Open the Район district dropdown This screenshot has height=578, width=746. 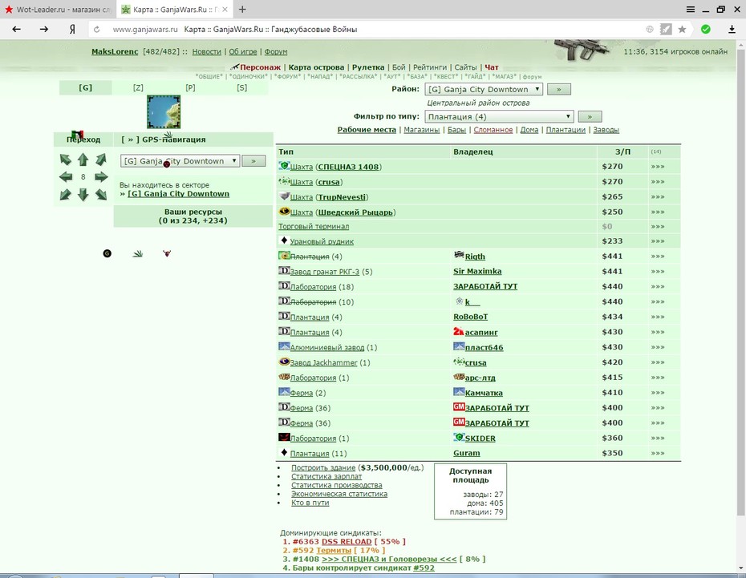pyautogui.click(x=484, y=89)
